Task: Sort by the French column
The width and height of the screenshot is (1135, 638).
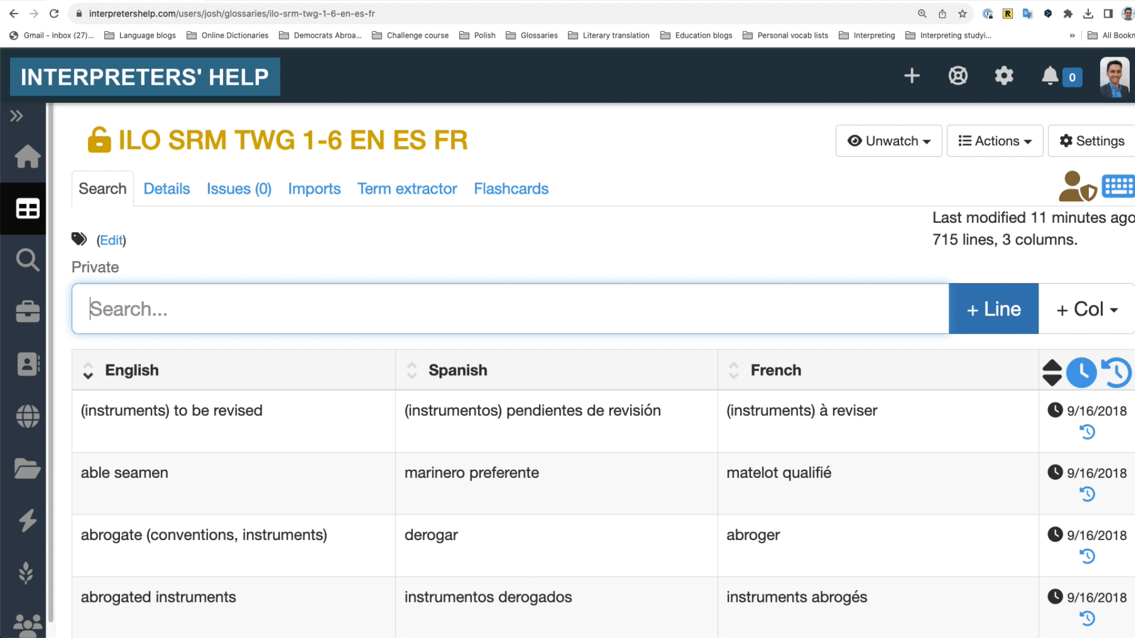Action: (x=734, y=370)
